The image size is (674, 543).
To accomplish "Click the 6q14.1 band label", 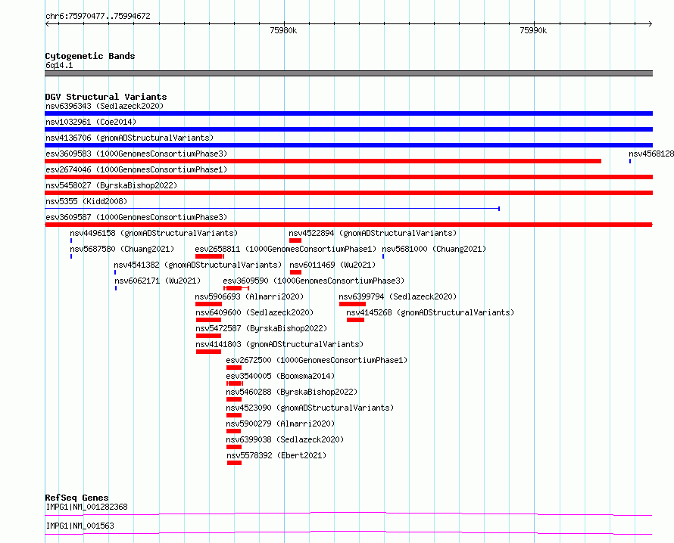I will (x=59, y=65).
